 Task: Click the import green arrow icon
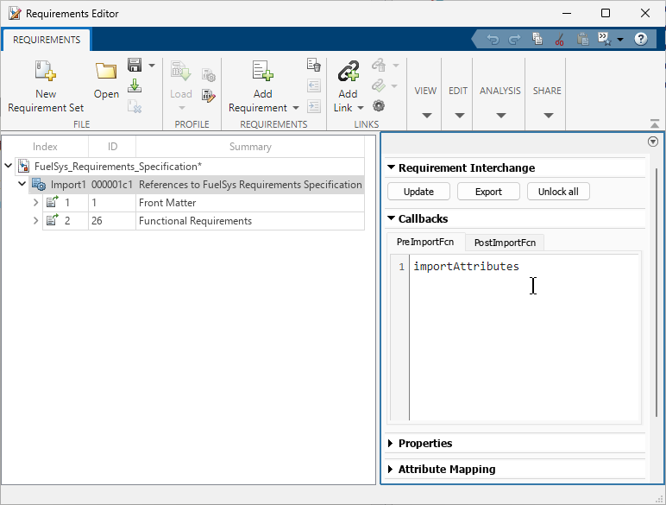pyautogui.click(x=135, y=85)
